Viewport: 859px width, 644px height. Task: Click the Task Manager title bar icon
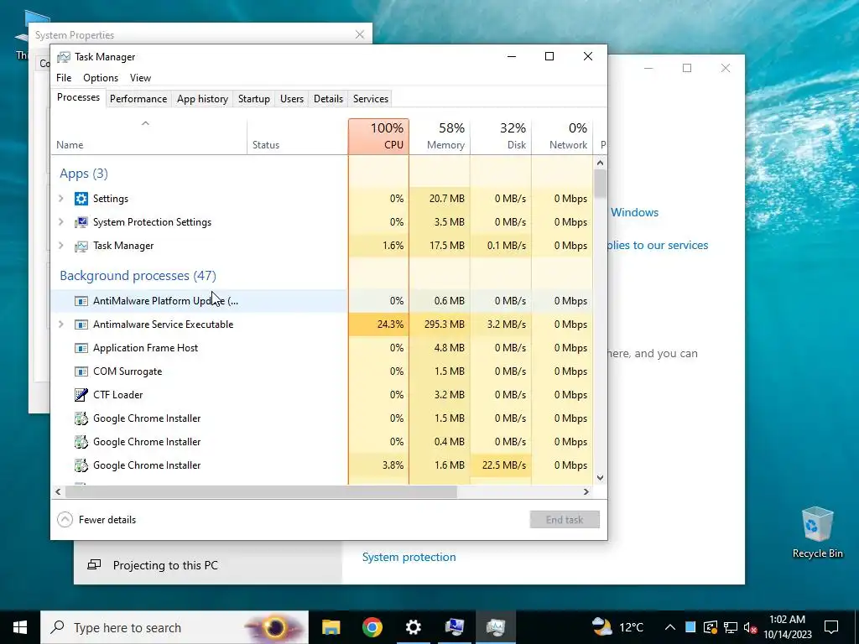(x=64, y=57)
